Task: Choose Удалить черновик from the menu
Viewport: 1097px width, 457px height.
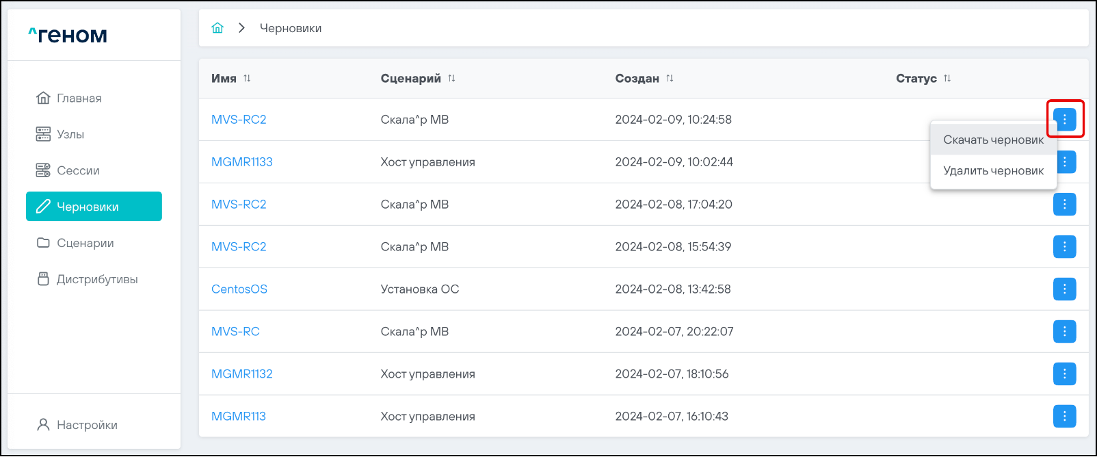Action: pos(993,171)
